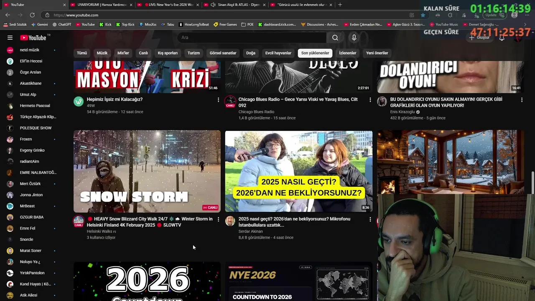Start voice search with the microphone
The image size is (535, 301).
click(x=354, y=38)
